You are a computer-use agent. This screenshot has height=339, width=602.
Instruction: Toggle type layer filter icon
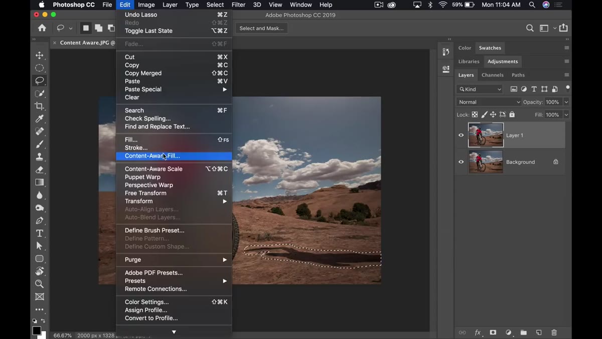534,89
